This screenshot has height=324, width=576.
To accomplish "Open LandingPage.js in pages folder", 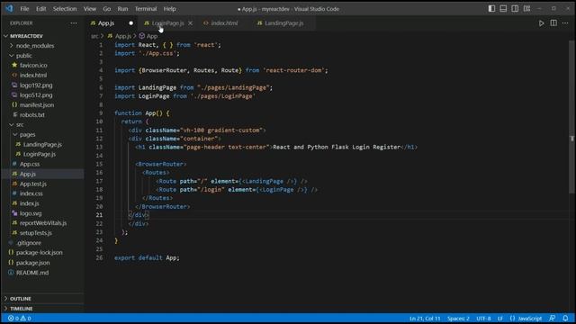I will pyautogui.click(x=42, y=145).
